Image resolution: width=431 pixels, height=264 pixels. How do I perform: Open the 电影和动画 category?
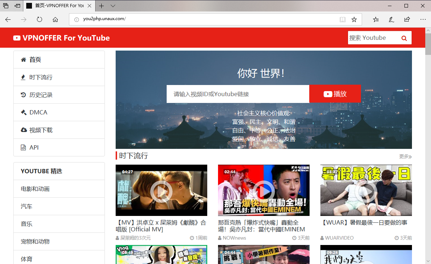(x=59, y=189)
